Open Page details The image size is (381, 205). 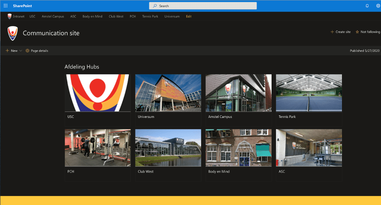[37, 51]
